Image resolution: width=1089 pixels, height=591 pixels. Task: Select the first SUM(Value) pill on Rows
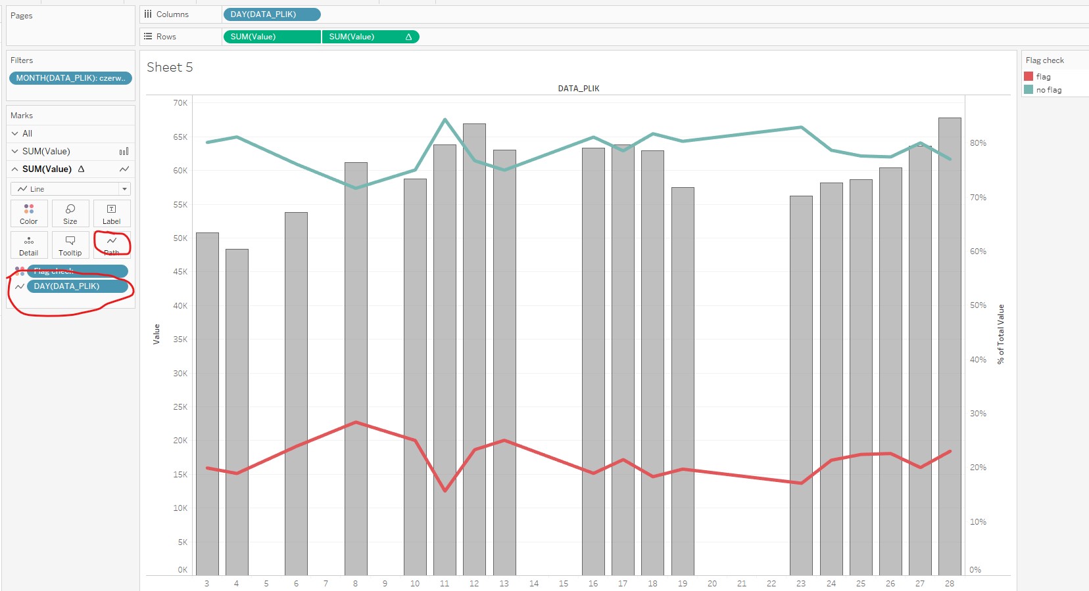272,37
